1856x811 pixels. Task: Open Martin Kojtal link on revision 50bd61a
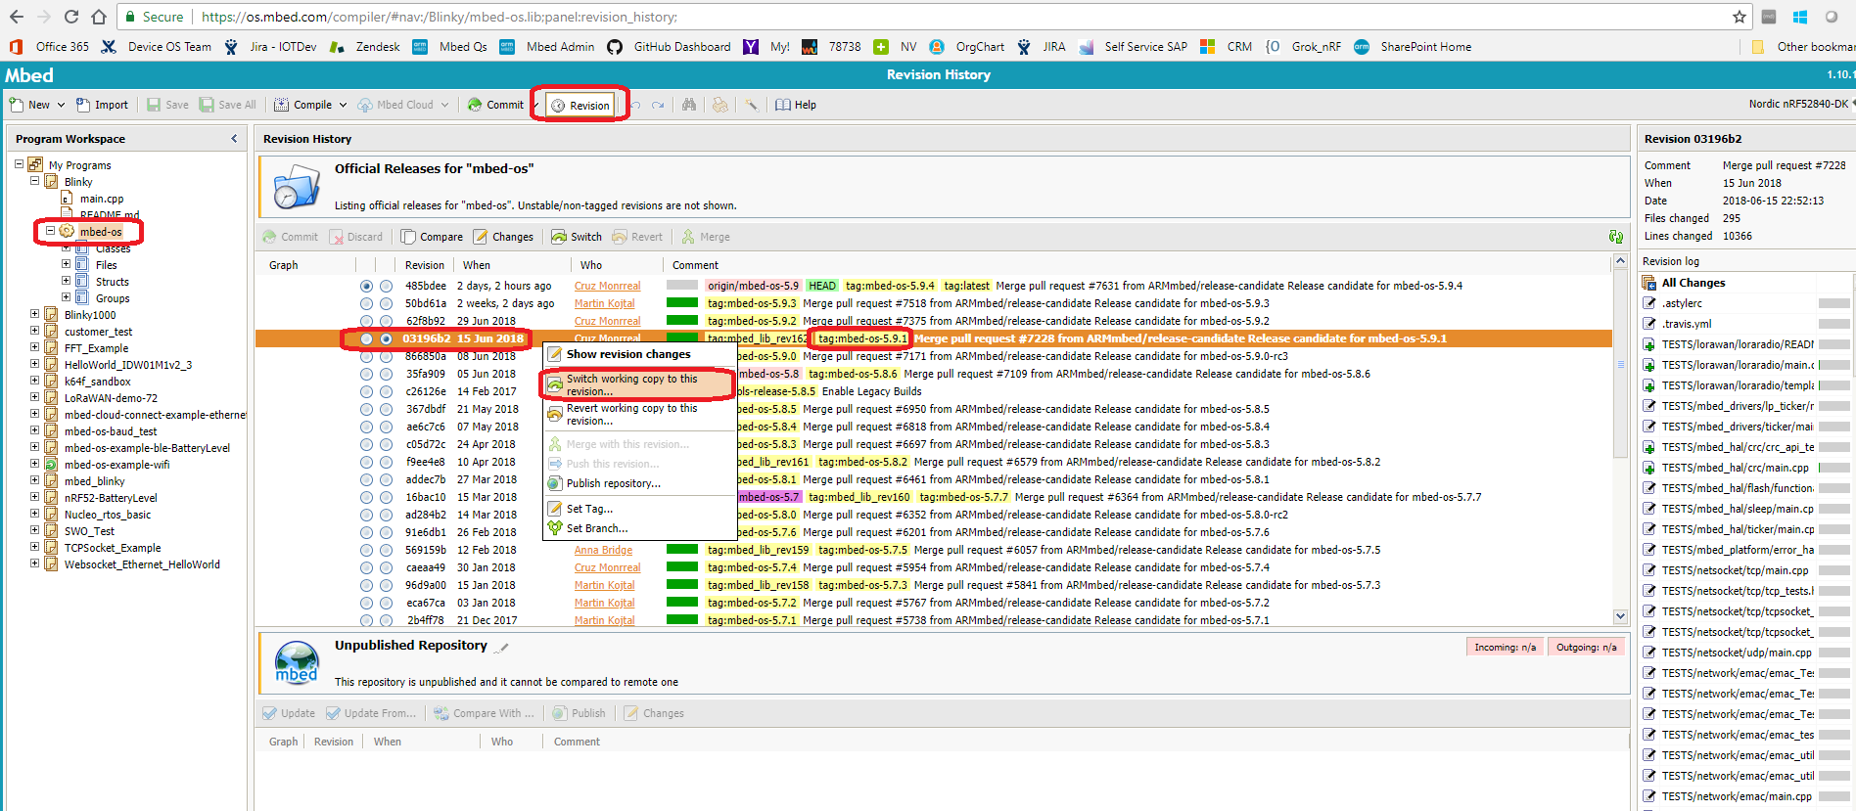[x=604, y=303]
